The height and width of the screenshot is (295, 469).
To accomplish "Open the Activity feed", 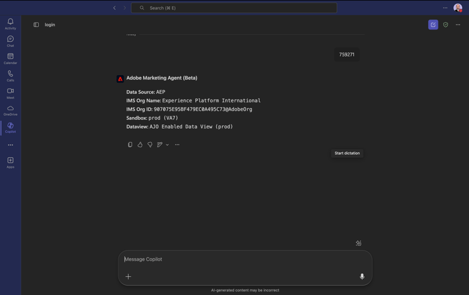I will pyautogui.click(x=11, y=24).
